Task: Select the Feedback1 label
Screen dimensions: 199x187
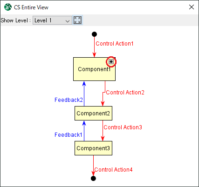Action: 69,135
